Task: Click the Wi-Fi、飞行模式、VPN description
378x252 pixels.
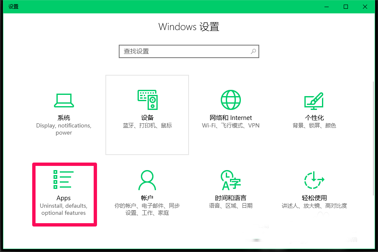Action: point(231,125)
